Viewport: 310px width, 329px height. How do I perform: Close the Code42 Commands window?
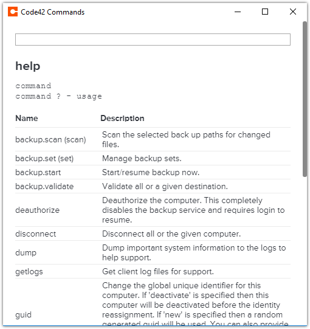coord(293,12)
